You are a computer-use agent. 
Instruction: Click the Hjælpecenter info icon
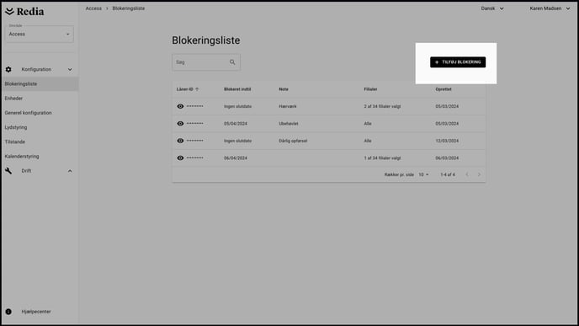click(8, 312)
